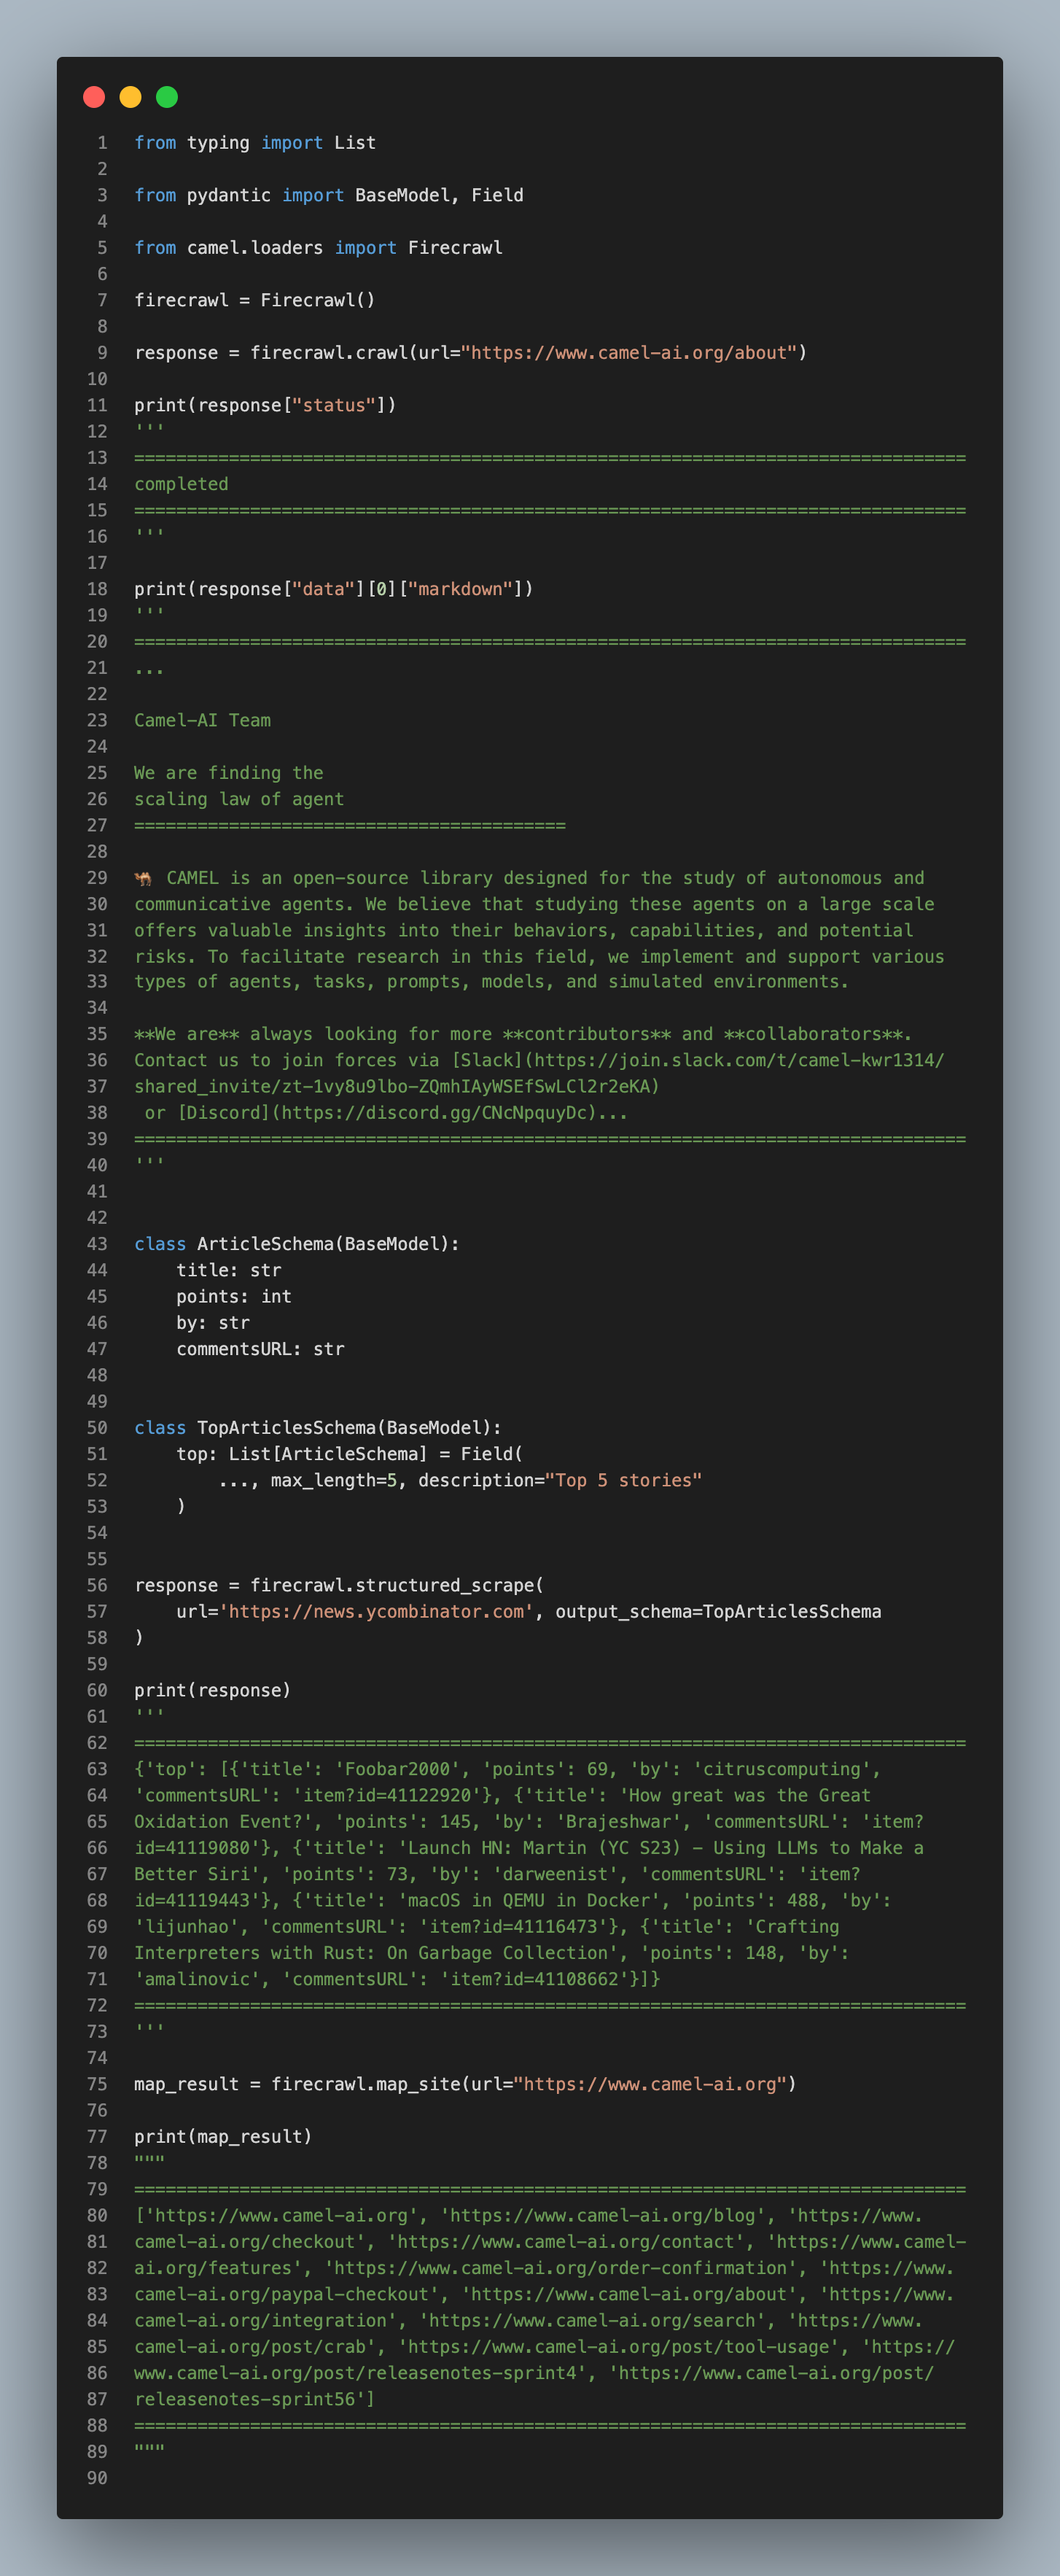Viewport: 1060px width, 2576px height.
Task: Click line number 50 in the gutter
Action: [97, 1428]
